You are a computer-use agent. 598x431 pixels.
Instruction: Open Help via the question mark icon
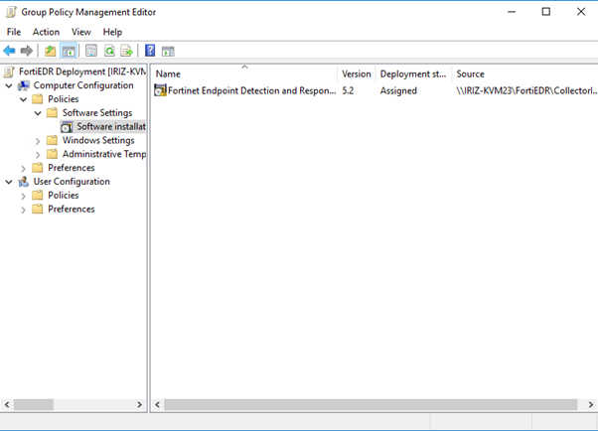tap(150, 51)
